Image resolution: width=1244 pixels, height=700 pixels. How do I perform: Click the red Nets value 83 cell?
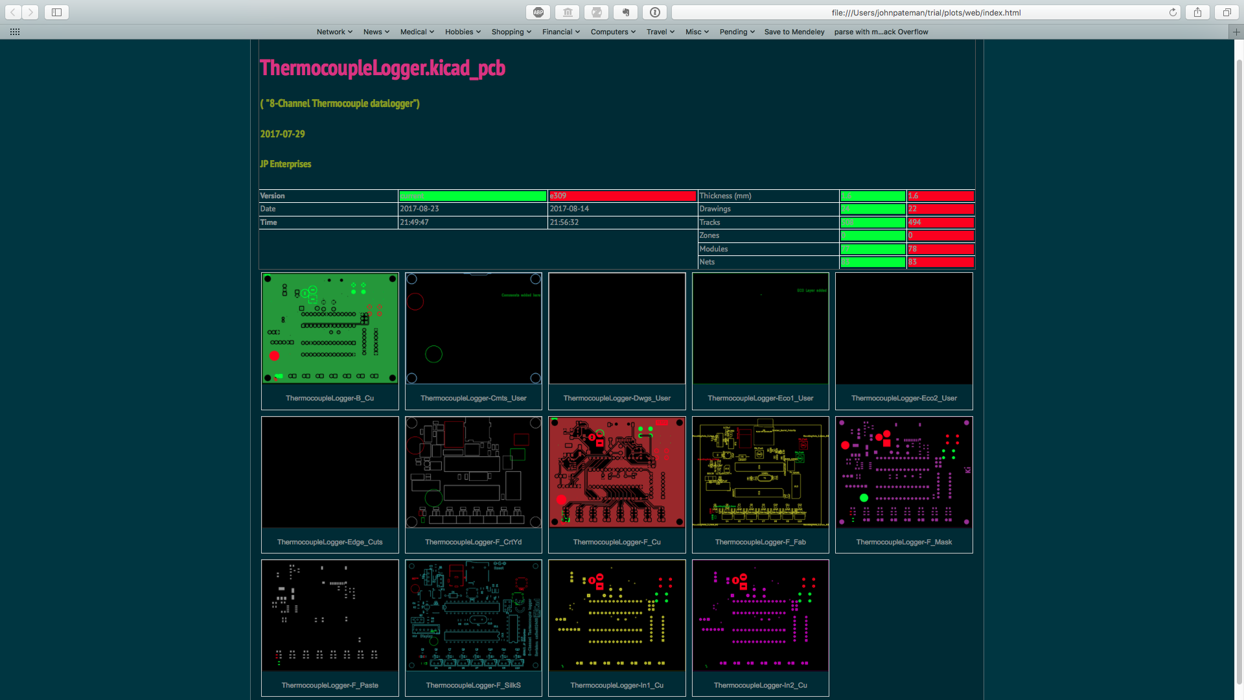pos(940,262)
